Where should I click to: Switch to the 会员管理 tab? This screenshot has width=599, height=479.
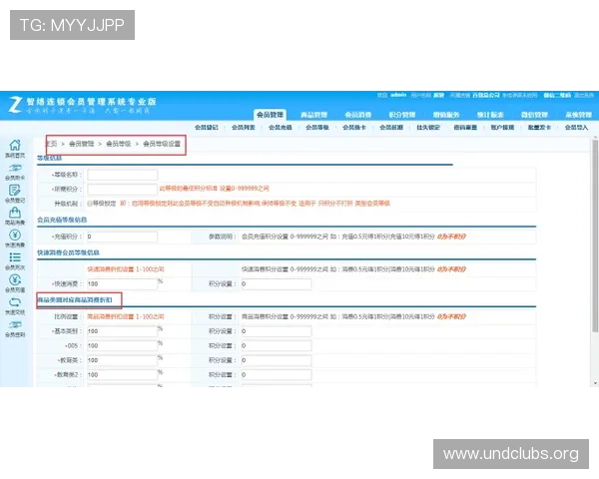270,115
